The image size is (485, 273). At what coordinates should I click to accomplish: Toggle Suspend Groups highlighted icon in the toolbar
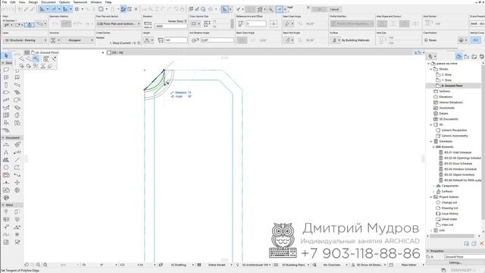pyautogui.click(x=124, y=9)
